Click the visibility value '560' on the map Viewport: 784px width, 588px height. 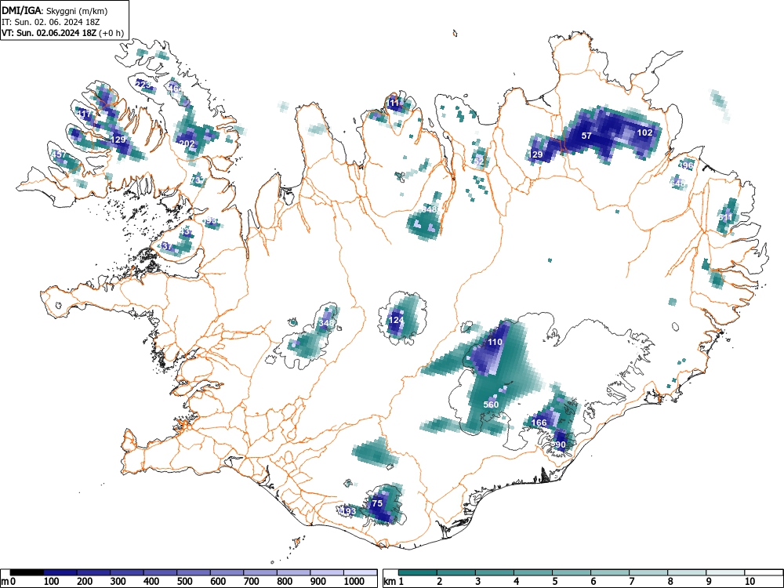(x=491, y=405)
